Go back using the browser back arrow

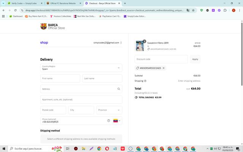[3, 10]
